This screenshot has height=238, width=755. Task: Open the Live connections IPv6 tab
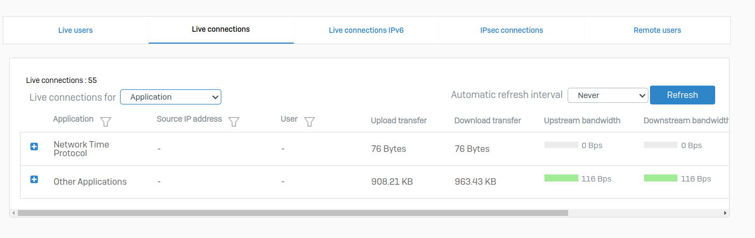pyautogui.click(x=366, y=30)
